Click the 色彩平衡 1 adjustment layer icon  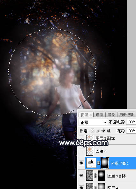point(91,163)
